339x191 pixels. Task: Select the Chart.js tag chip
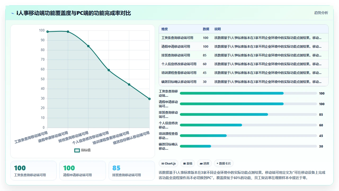pyautogui.click(x=168, y=163)
